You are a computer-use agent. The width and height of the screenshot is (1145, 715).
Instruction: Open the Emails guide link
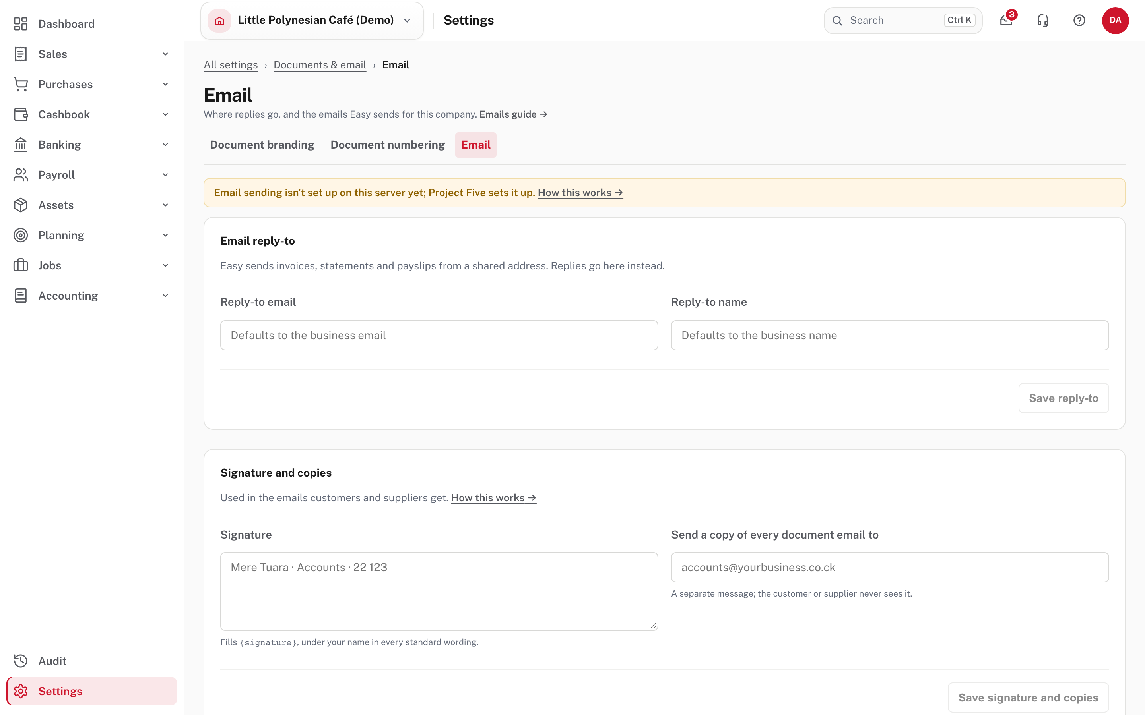513,114
